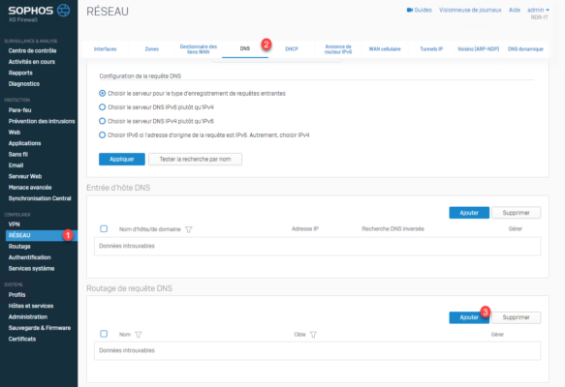Open Serveur Web in sidebar
The image size is (565, 387).
pos(25,177)
